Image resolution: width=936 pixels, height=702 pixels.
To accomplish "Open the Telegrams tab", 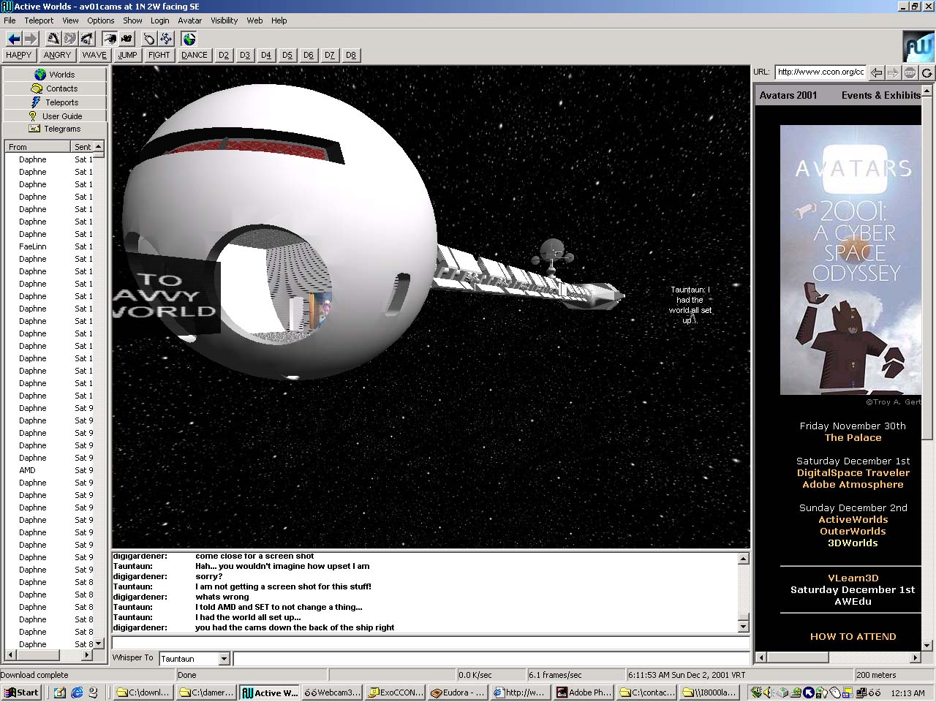I will 55,129.
